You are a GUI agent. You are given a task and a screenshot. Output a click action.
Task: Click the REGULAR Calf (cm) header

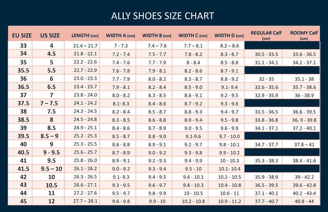266,35
